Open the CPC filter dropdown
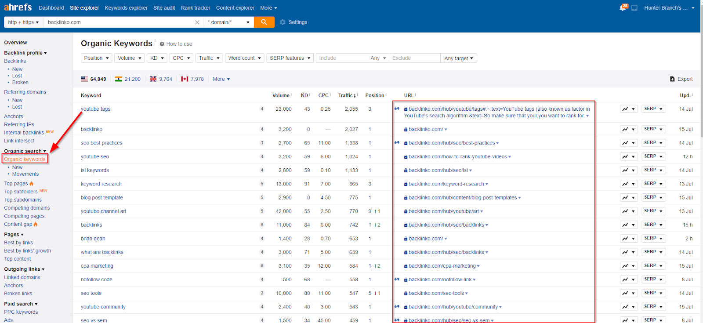Viewport: 703px width, 323px height. 181,58
